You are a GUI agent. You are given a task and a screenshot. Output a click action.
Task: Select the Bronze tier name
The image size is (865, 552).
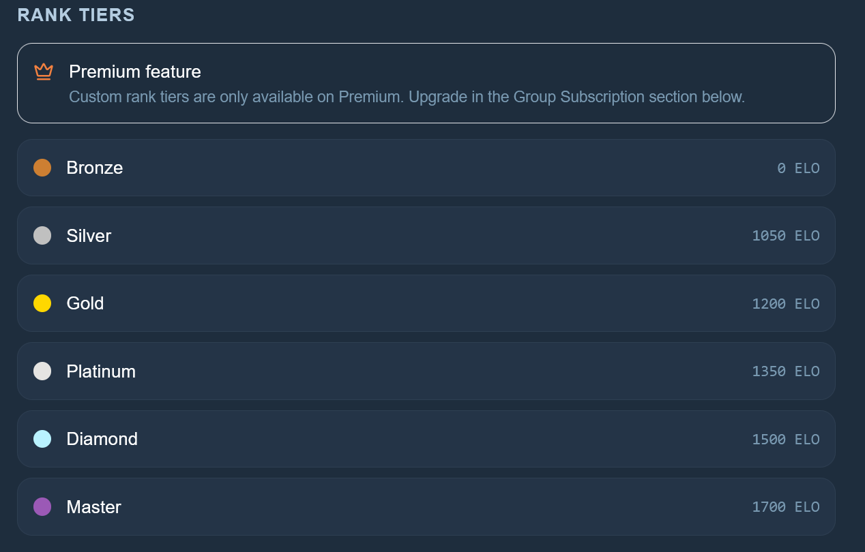pos(95,168)
